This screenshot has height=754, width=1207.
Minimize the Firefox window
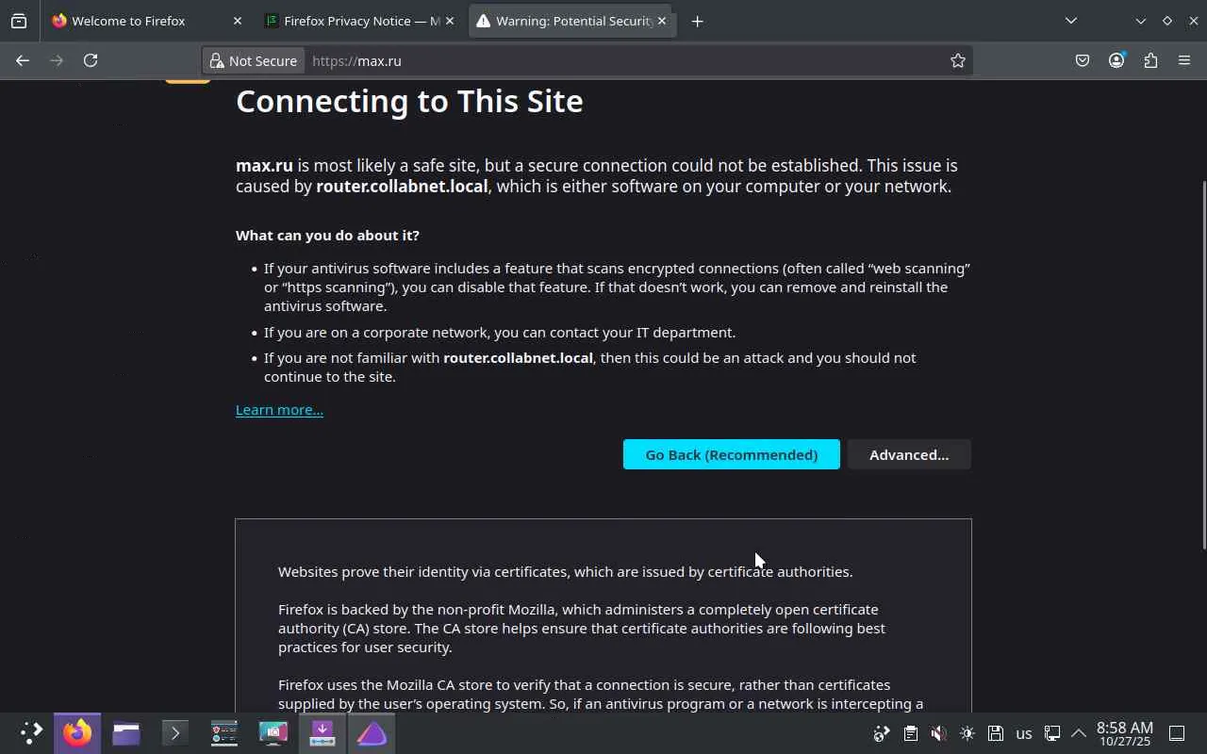pos(1141,21)
